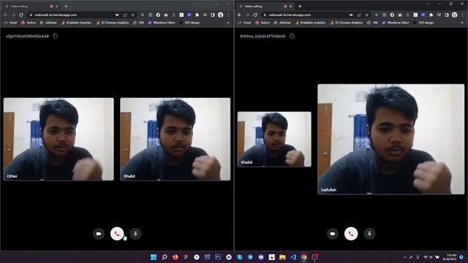
Task: Close the Video calling tab in left window
Action: pos(57,7)
